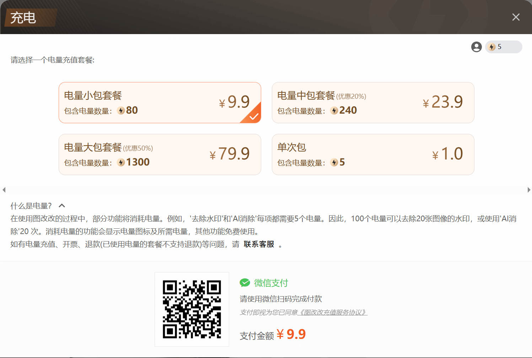The height and width of the screenshot is (358, 532).
Task: Scan area: click the payment QR code
Action: [192, 309]
